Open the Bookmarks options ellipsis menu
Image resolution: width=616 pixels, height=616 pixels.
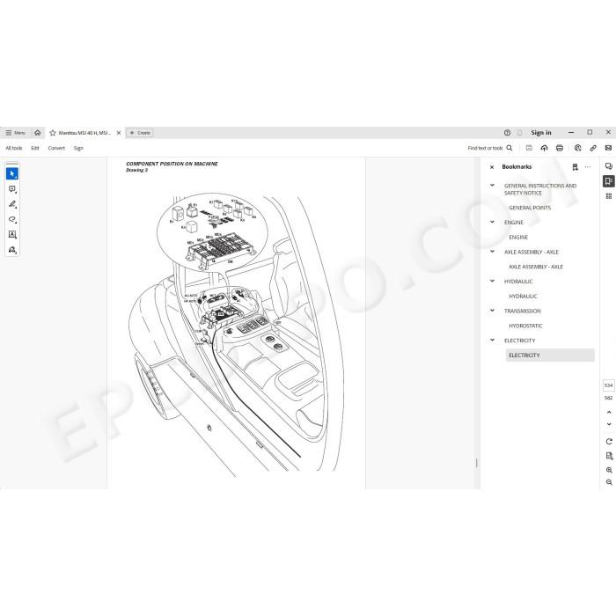click(x=588, y=167)
